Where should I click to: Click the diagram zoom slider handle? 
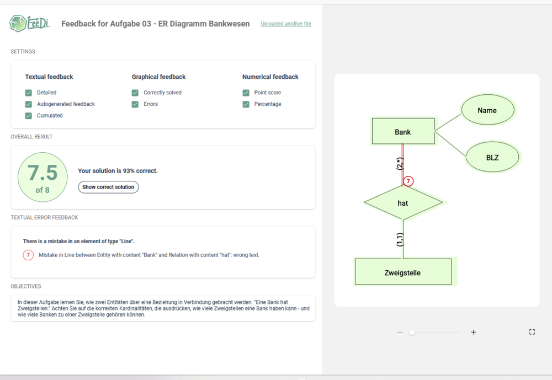tap(412, 332)
